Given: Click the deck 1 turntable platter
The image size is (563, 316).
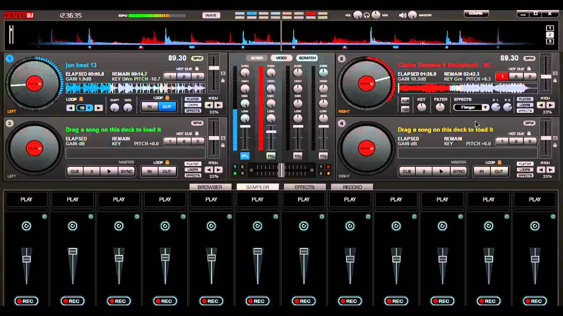Looking at the screenshot, I should pos(35,83).
